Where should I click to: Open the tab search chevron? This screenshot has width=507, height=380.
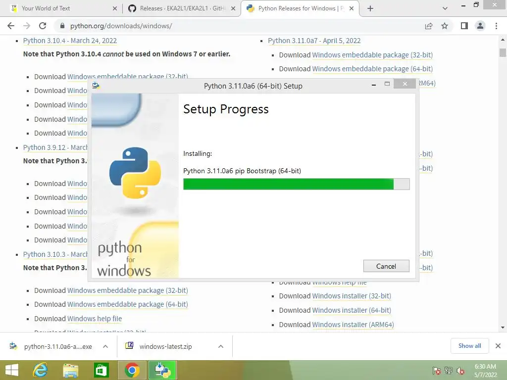[445, 8]
